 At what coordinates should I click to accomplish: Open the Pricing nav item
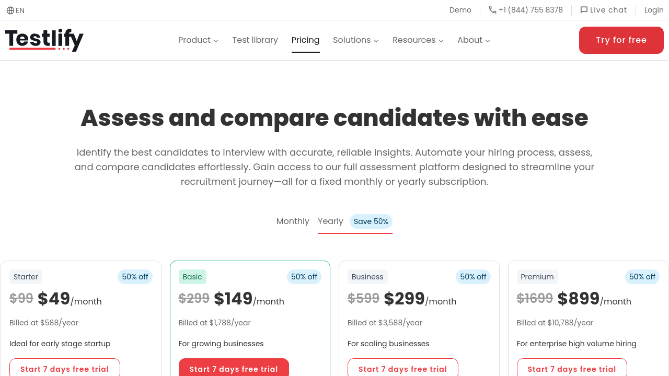(305, 40)
